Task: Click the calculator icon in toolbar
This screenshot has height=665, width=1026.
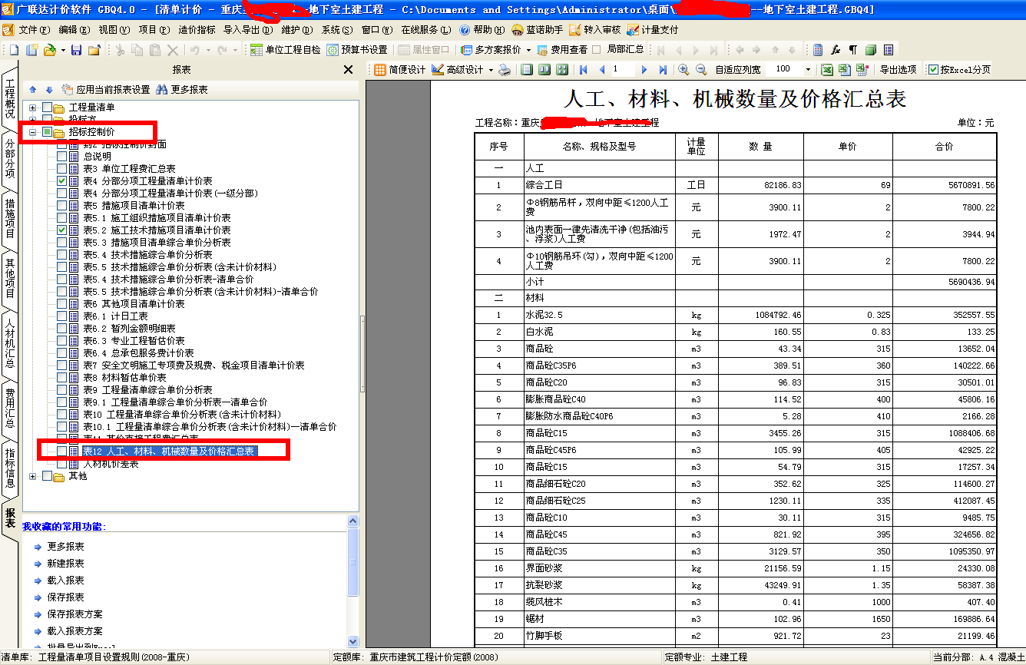Action: pyautogui.click(x=818, y=50)
